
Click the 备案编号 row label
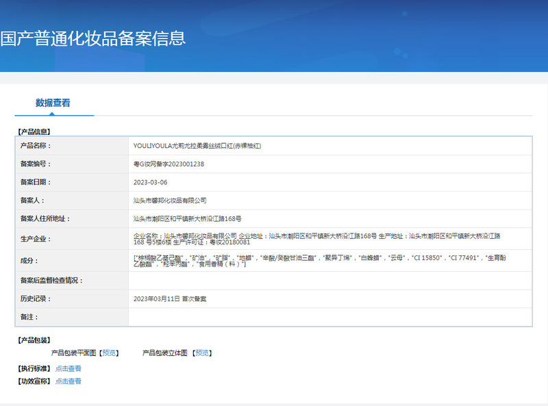point(36,164)
